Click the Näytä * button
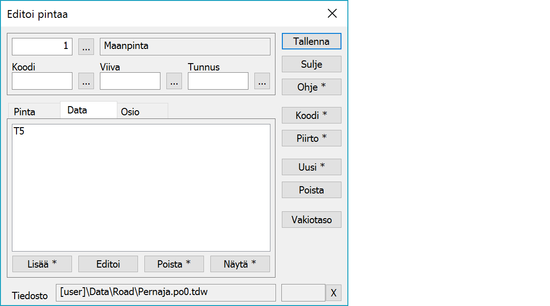This screenshot has height=306, width=550. [240, 264]
